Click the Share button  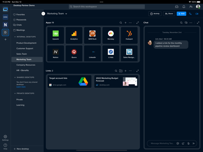pyautogui.click(x=169, y=14)
